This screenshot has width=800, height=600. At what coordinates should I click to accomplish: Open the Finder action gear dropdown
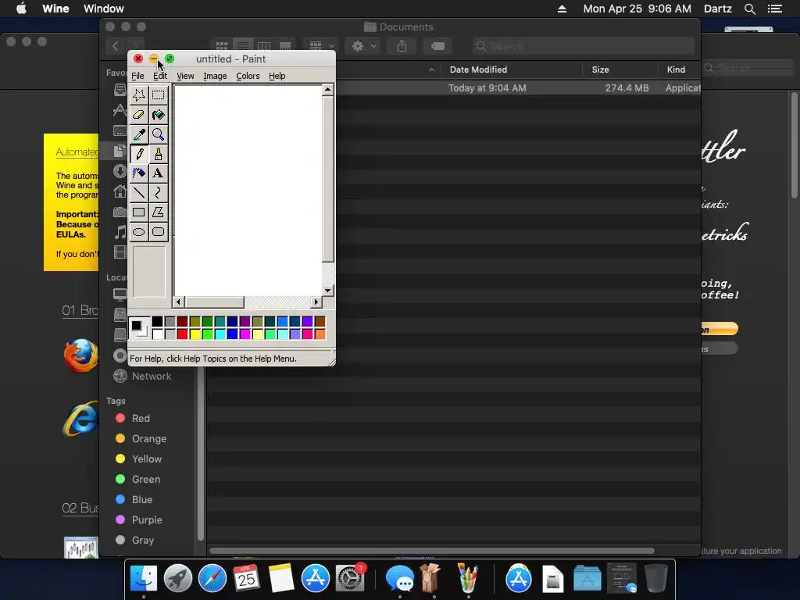pos(364,46)
